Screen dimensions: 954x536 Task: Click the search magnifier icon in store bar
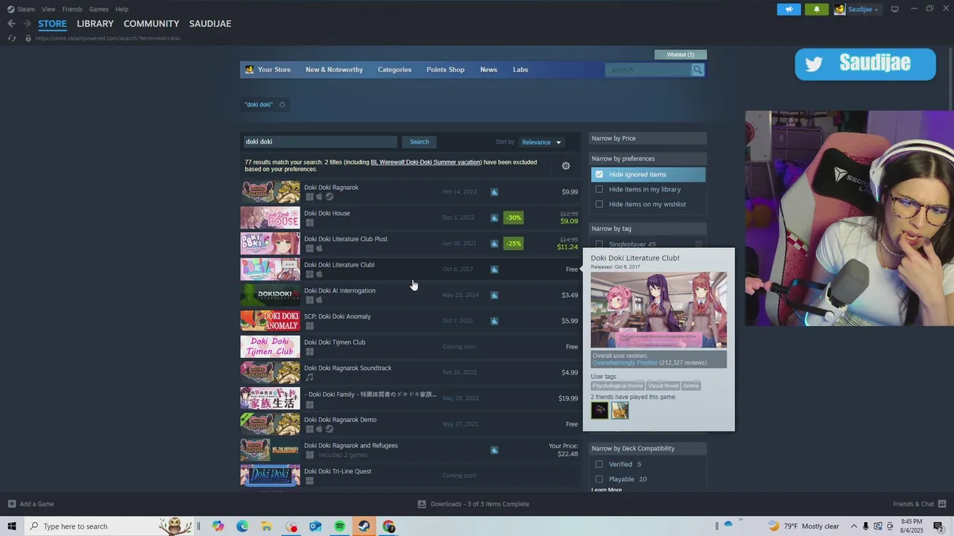(x=698, y=70)
